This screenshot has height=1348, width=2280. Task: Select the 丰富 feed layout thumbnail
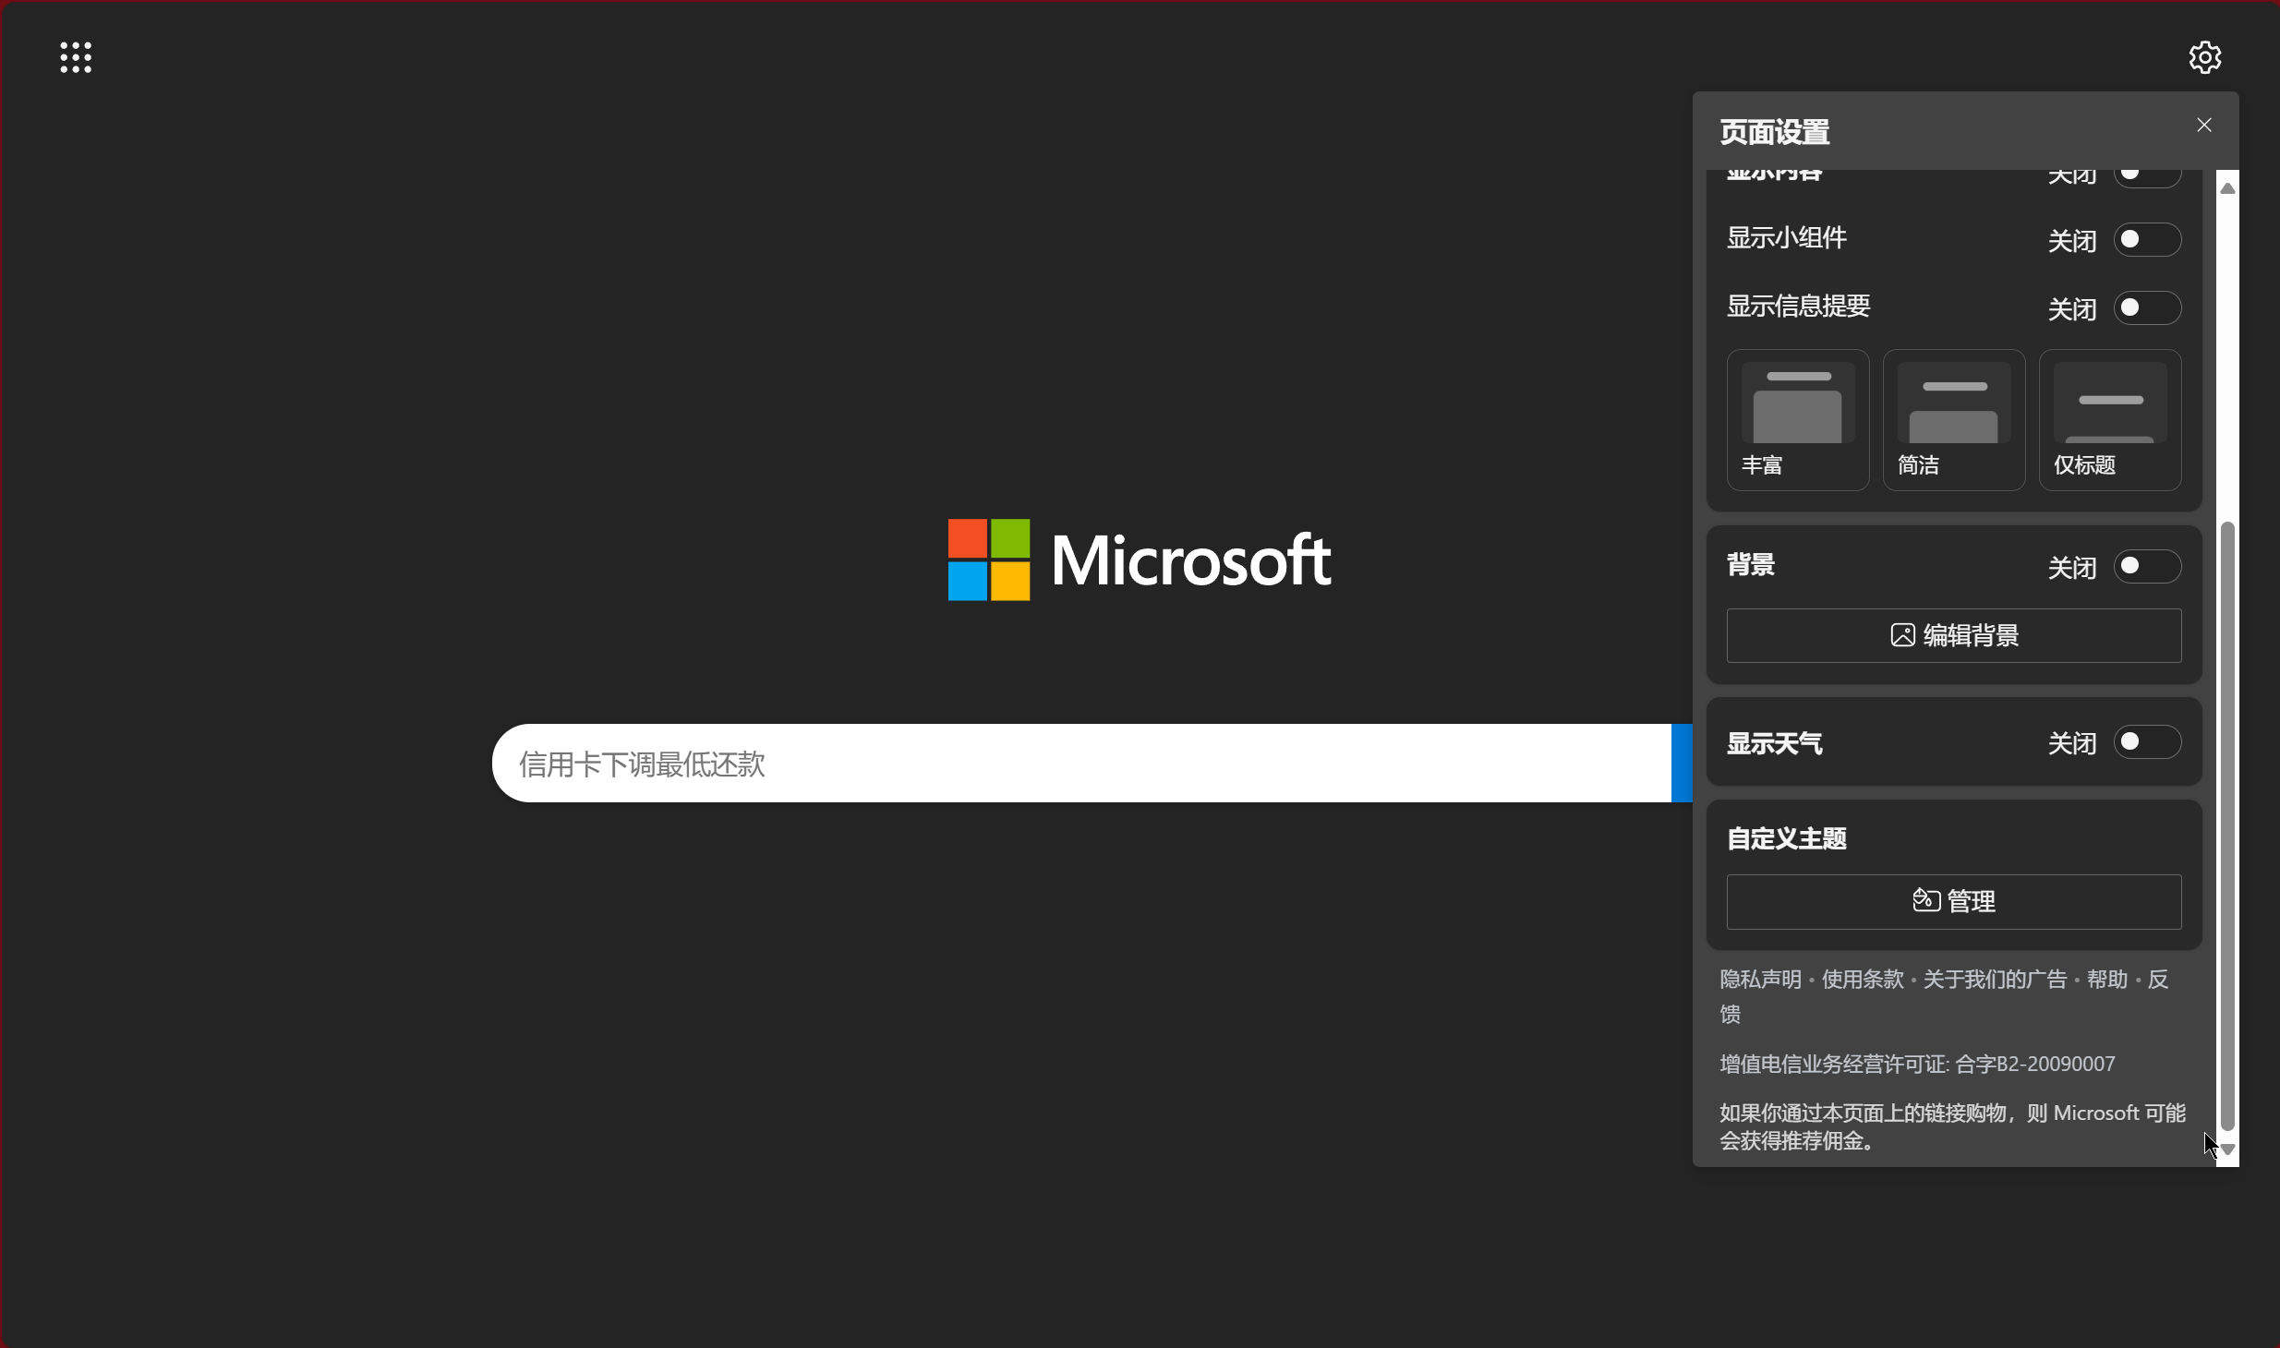1797,420
